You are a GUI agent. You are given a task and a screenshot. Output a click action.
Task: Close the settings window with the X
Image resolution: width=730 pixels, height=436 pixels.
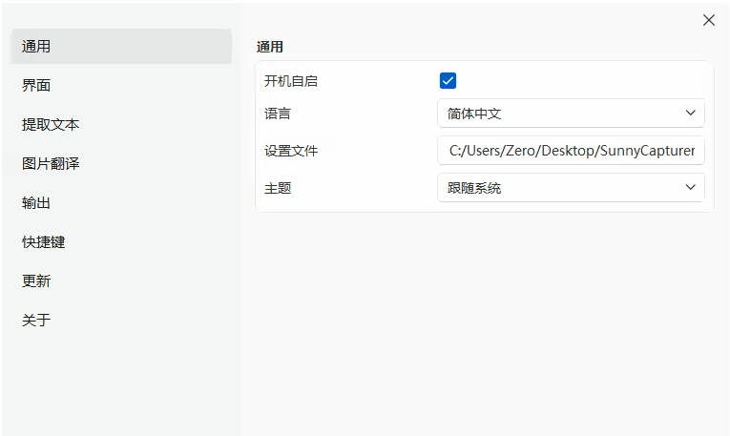708,20
